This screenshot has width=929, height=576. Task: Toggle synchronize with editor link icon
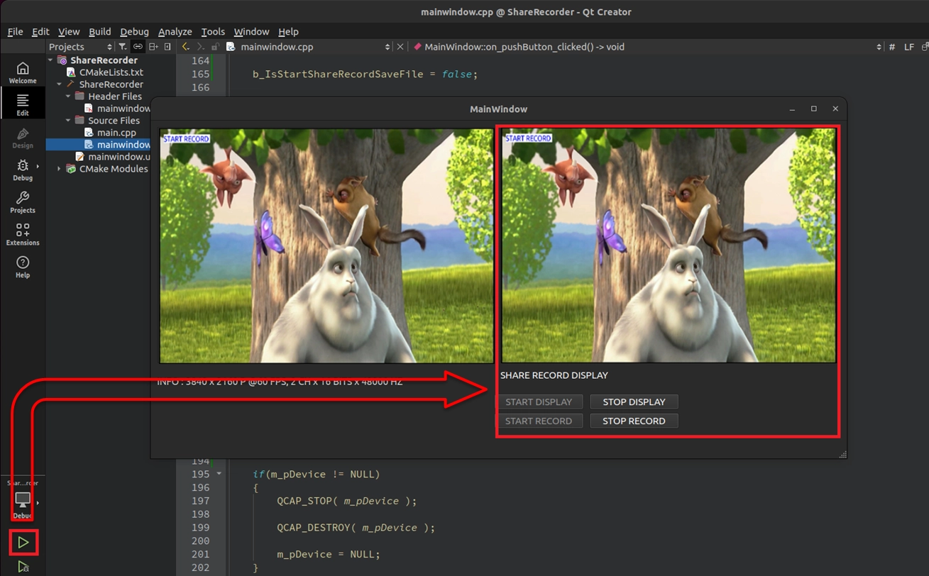coord(138,47)
